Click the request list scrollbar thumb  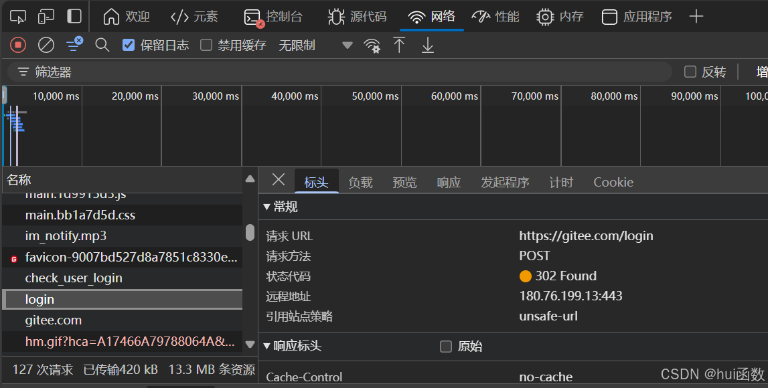(x=250, y=232)
